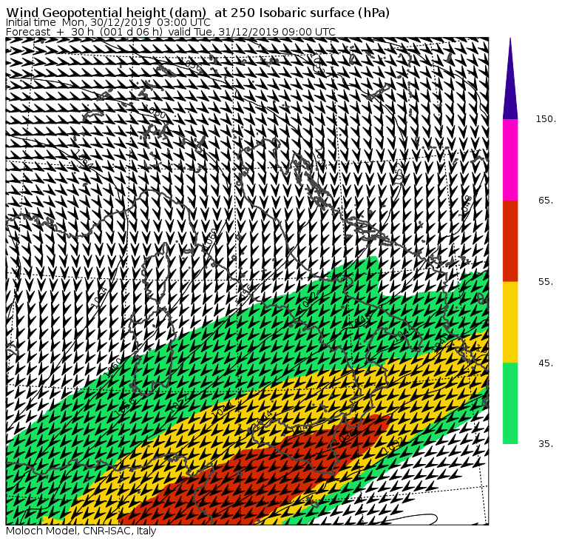Click the red 55-65 legend color band

pos(510,241)
